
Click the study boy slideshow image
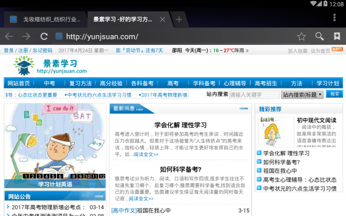click(55, 141)
